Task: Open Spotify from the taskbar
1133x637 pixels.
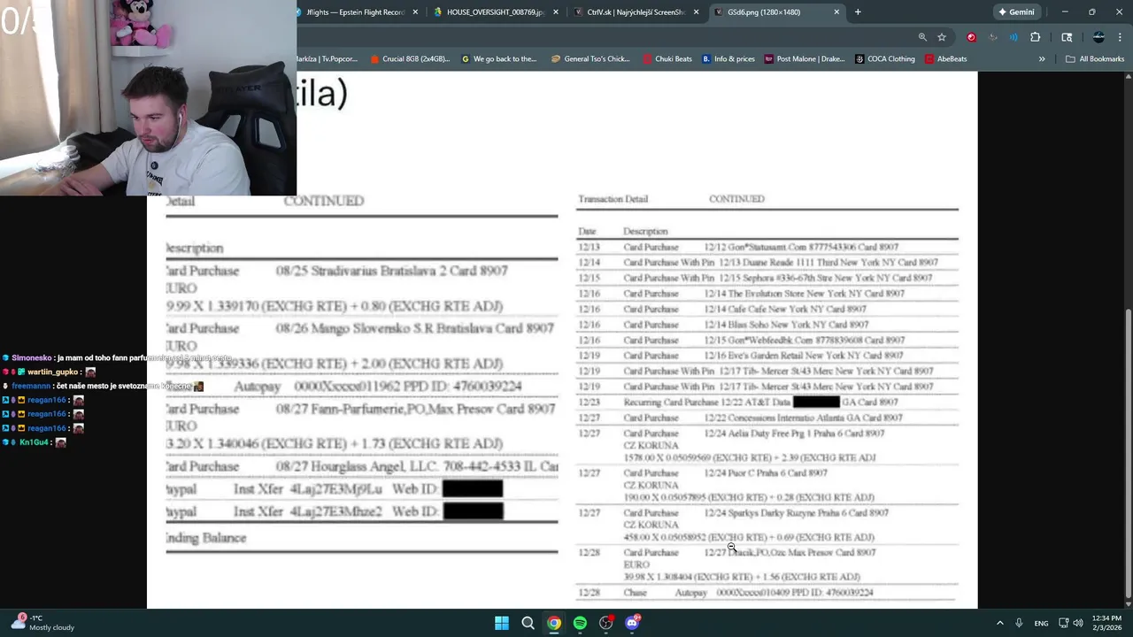Action: (580, 623)
